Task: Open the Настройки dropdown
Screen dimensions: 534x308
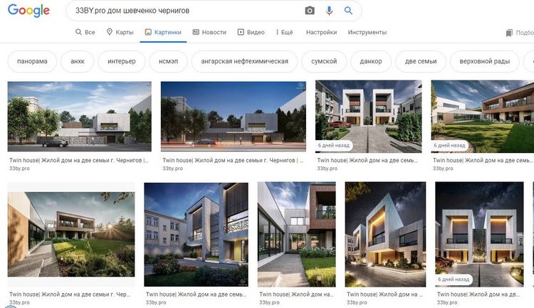Action: pos(321,32)
